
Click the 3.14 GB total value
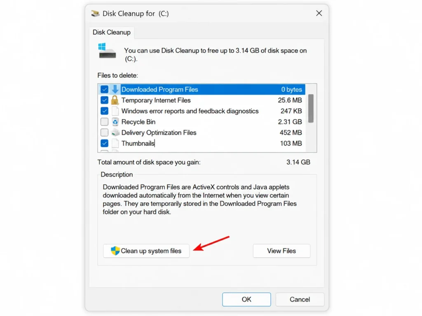tap(298, 162)
